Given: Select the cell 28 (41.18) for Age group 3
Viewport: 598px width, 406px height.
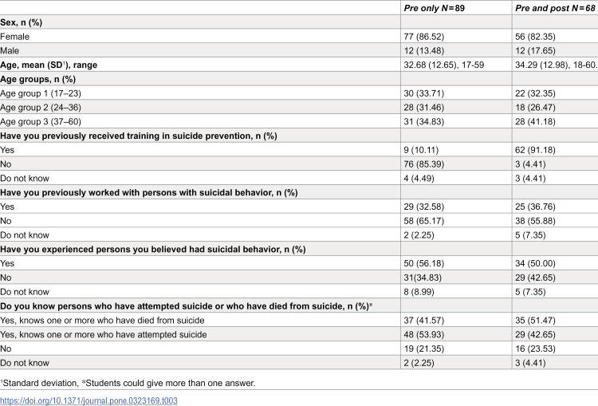Looking at the screenshot, I should point(535,122).
